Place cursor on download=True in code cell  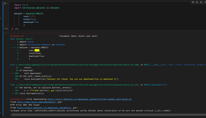coord(31,22)
